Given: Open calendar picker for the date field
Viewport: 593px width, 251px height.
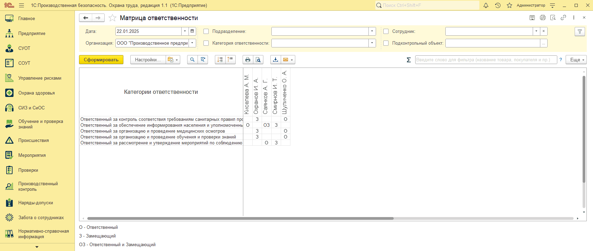Looking at the screenshot, I should pyautogui.click(x=192, y=31).
